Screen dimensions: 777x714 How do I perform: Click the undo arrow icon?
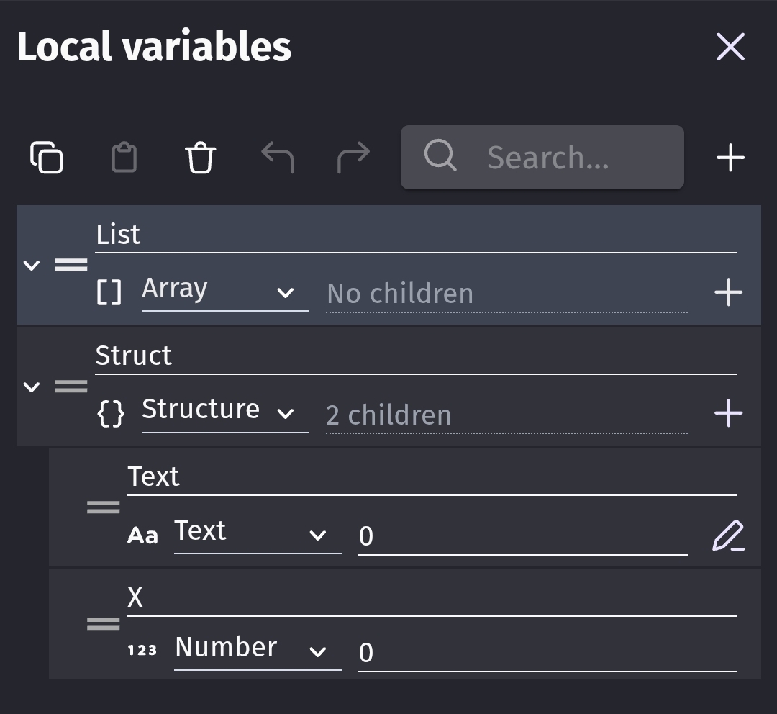[x=277, y=157]
